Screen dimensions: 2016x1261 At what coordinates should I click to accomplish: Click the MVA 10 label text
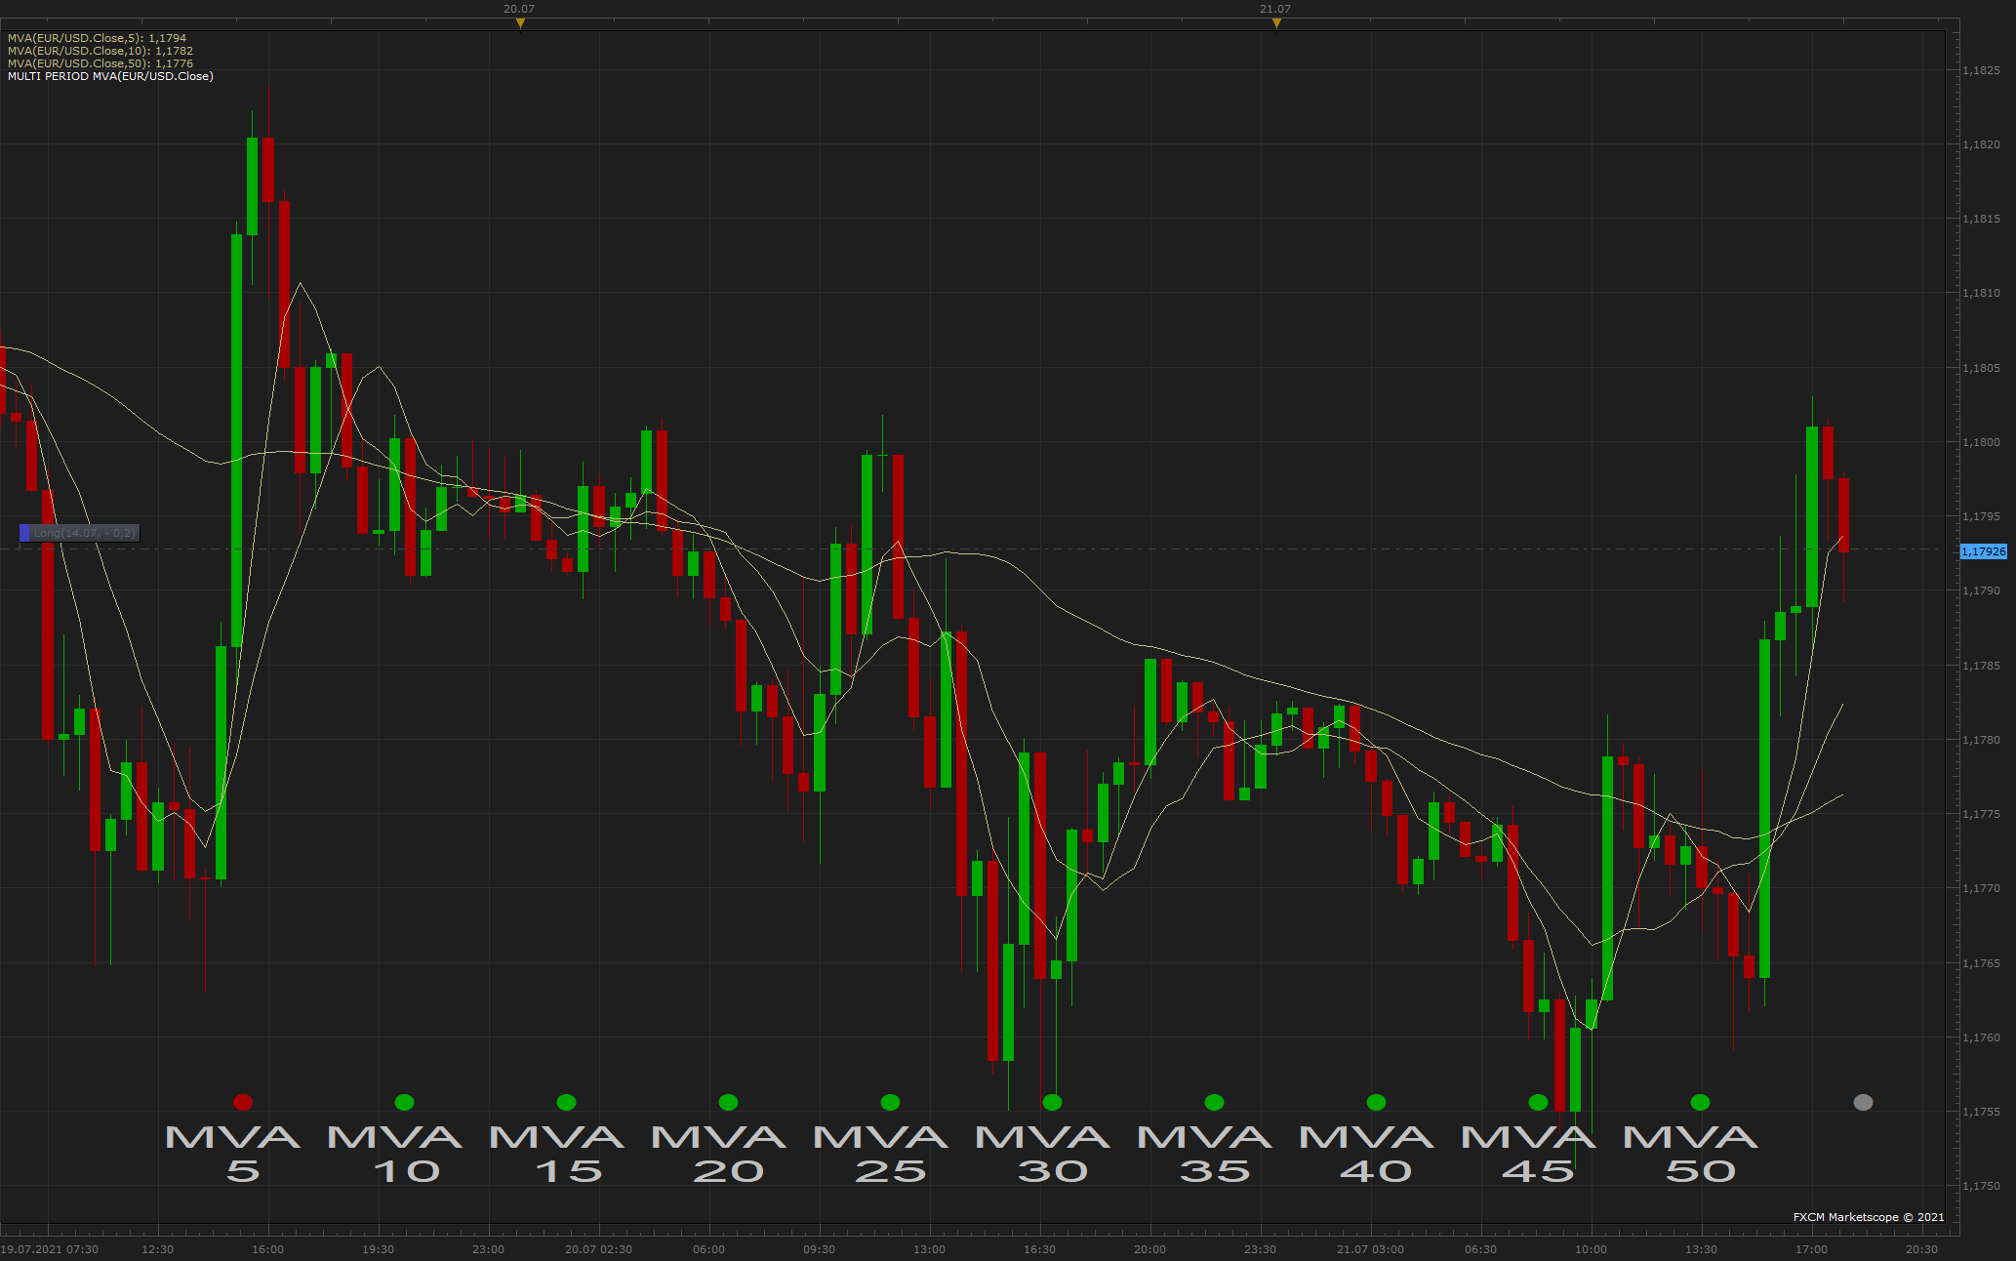[395, 1154]
